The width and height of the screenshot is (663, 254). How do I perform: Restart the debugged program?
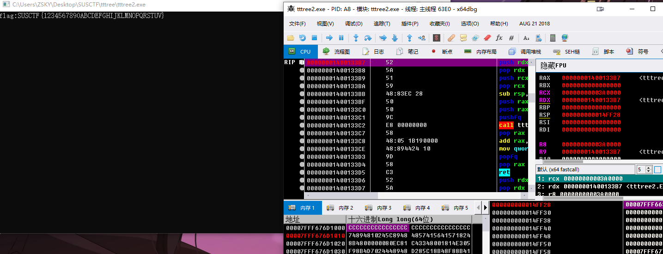302,38
